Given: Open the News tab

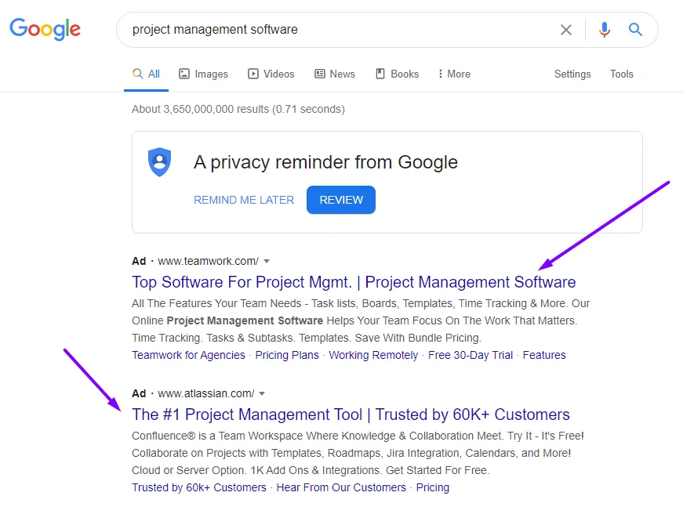Looking at the screenshot, I should [335, 74].
